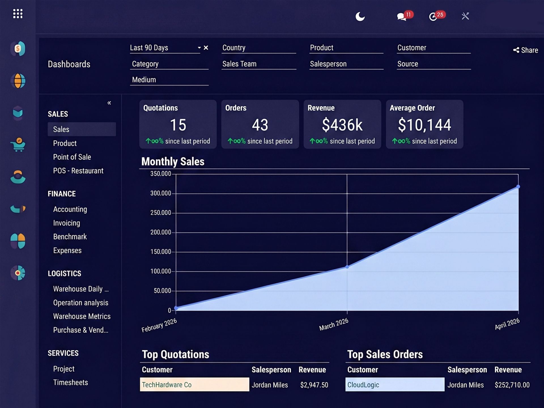Select the Accounting dashboard in Finance
The height and width of the screenshot is (408, 544).
click(x=70, y=209)
